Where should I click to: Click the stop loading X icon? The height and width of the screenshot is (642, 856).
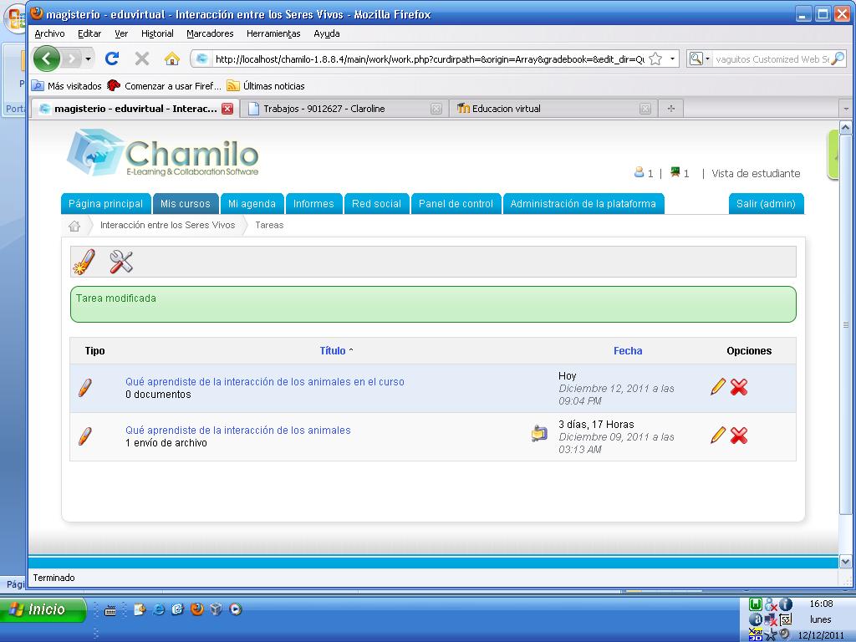pyautogui.click(x=142, y=59)
